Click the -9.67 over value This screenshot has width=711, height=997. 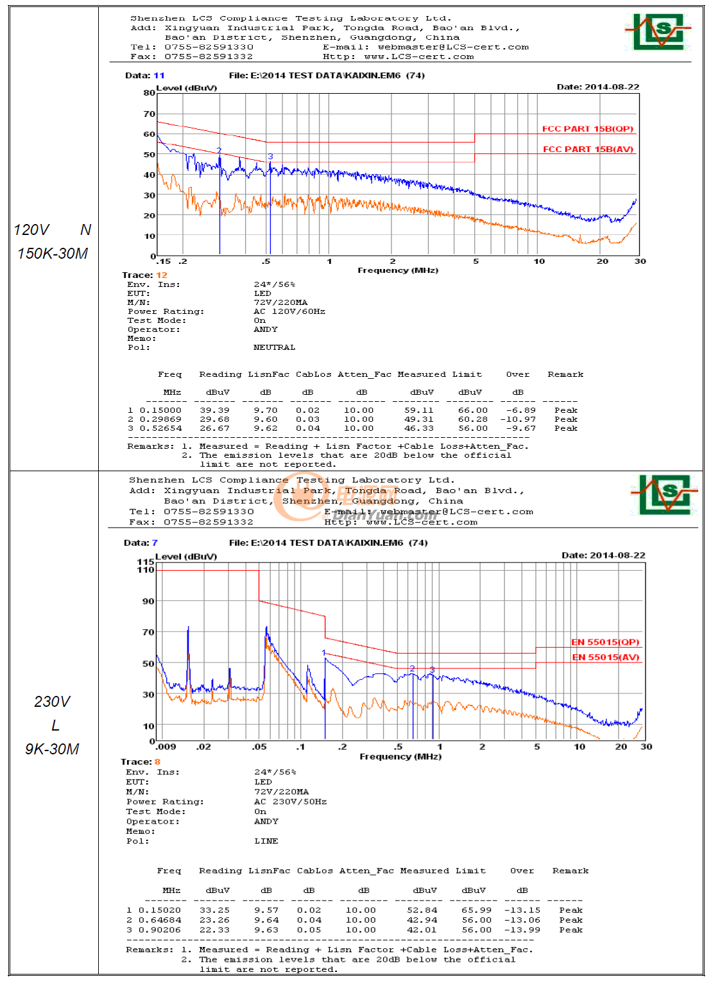click(520, 429)
